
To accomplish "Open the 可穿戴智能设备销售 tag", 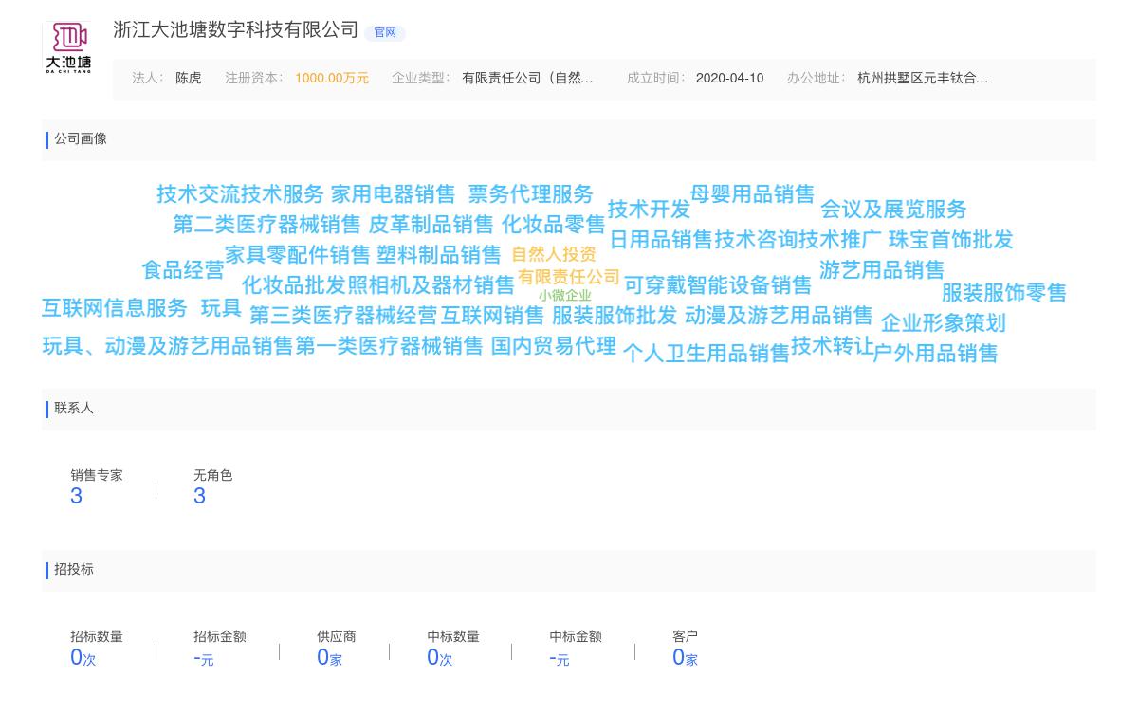I will [718, 285].
